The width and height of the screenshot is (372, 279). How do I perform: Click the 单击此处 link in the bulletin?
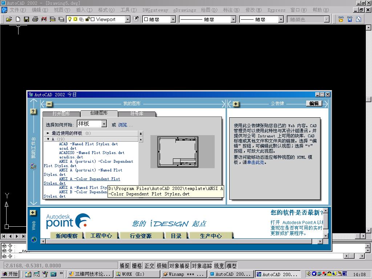(x=256, y=162)
